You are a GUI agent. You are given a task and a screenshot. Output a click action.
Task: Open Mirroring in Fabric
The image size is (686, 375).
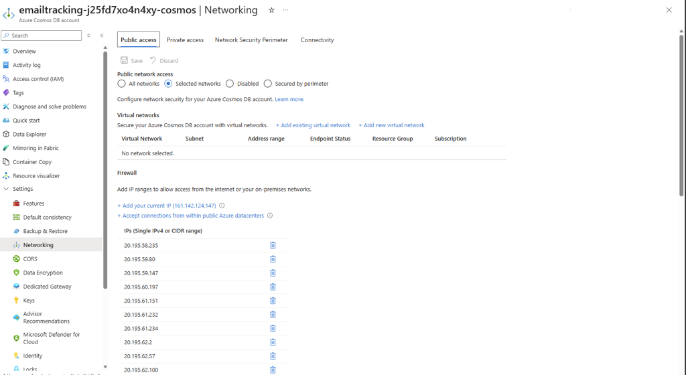click(36, 148)
